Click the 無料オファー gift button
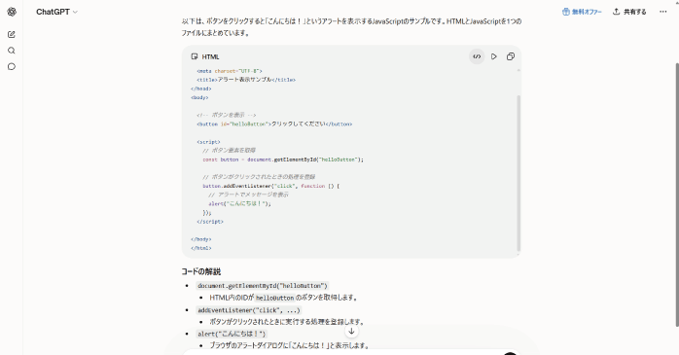This screenshot has width=679, height=355. pyautogui.click(x=582, y=12)
